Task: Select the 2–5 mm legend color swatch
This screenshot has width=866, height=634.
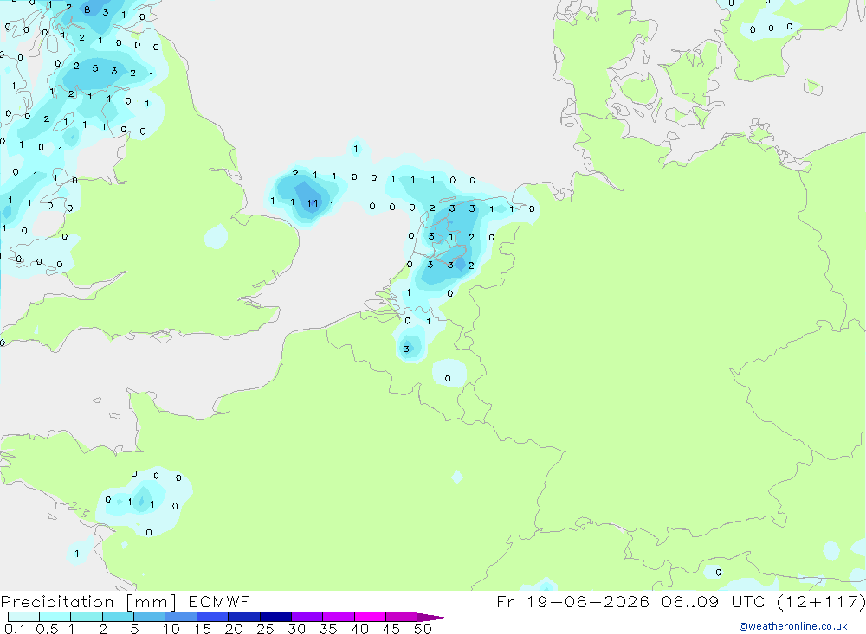Action: tap(118, 617)
